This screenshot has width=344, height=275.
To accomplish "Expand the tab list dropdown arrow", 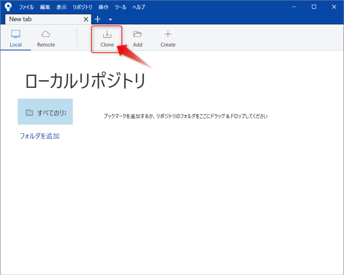I will [x=111, y=19].
